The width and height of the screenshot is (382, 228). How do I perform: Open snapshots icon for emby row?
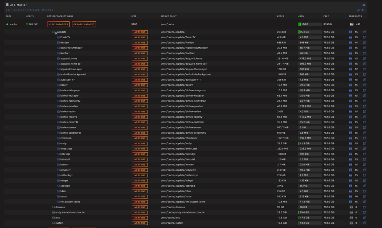tap(350, 144)
